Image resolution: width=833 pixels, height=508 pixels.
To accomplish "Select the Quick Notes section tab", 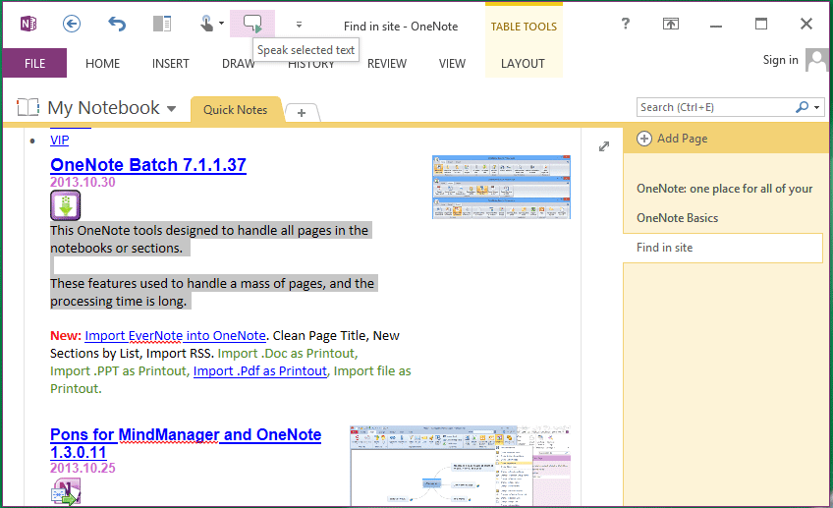I will (236, 109).
